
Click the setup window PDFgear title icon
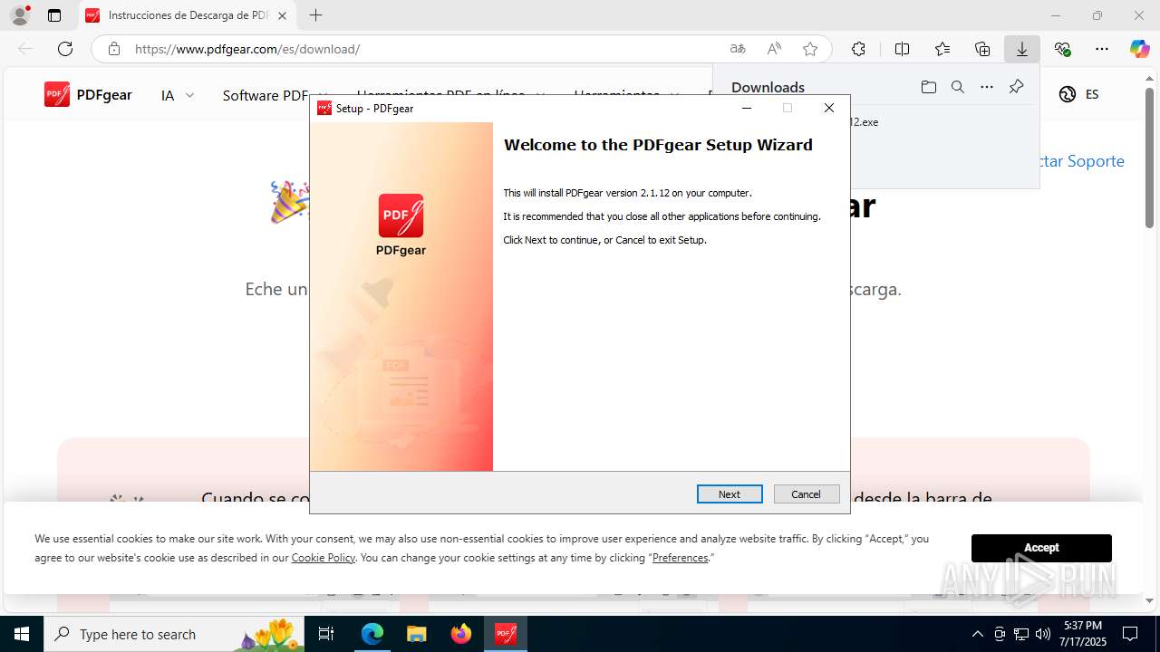pyautogui.click(x=324, y=108)
